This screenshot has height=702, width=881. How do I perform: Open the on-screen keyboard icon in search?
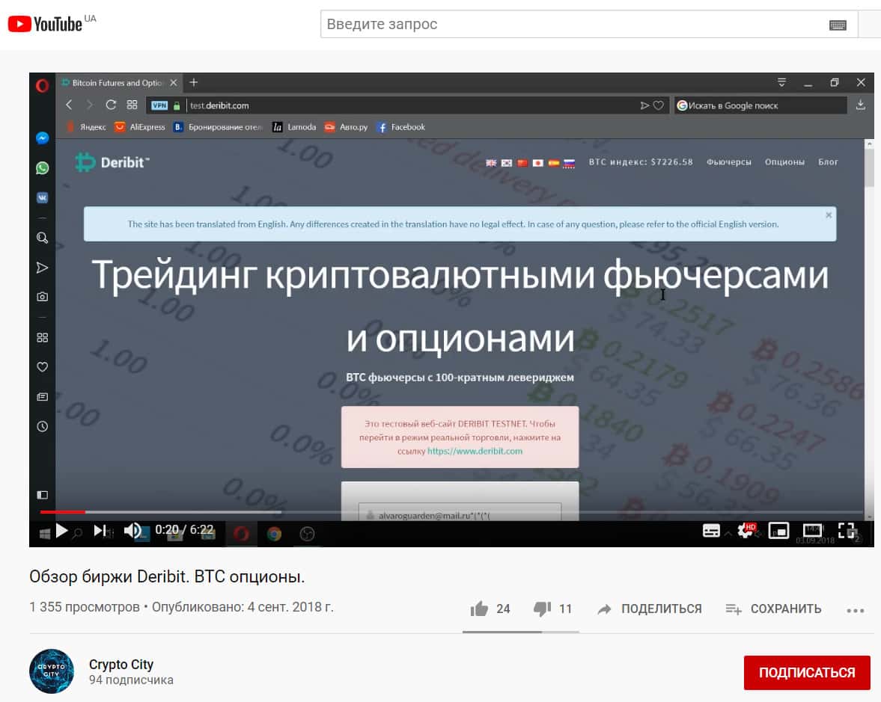(x=837, y=25)
